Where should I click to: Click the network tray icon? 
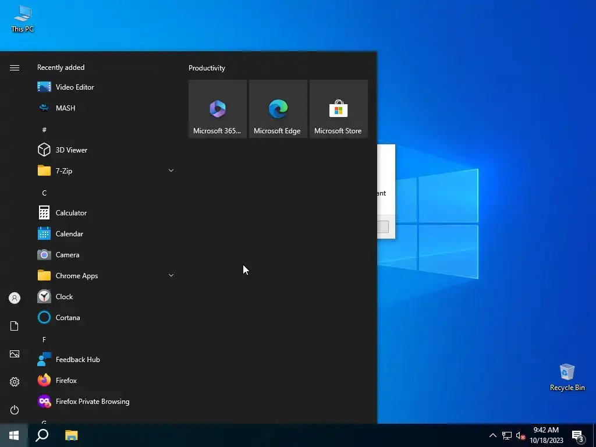[x=507, y=435]
